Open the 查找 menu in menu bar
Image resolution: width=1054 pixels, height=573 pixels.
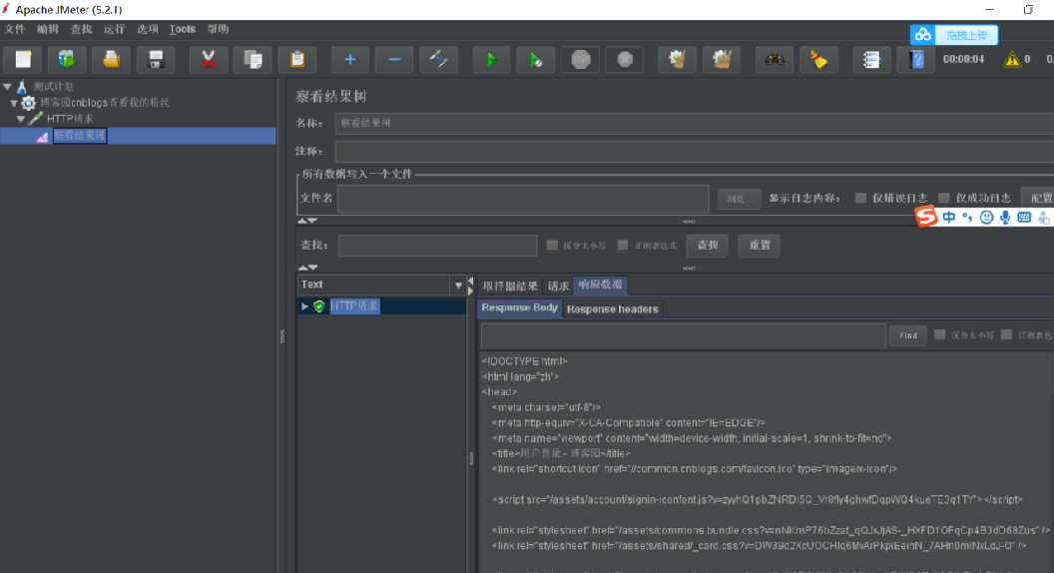(81, 29)
